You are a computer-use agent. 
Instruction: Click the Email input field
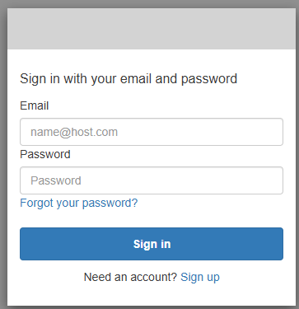(152, 132)
